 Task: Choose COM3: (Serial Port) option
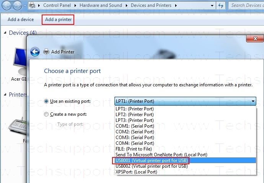click(185, 138)
